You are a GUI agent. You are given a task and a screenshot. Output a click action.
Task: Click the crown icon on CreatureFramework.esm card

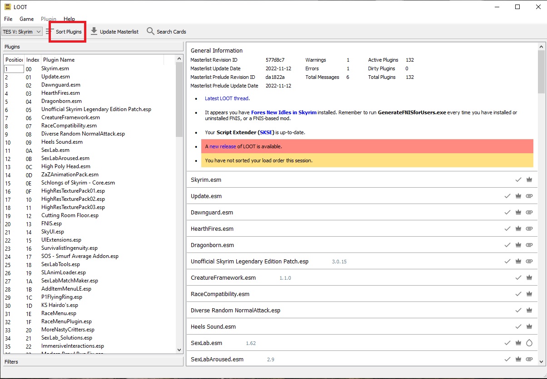click(529, 278)
